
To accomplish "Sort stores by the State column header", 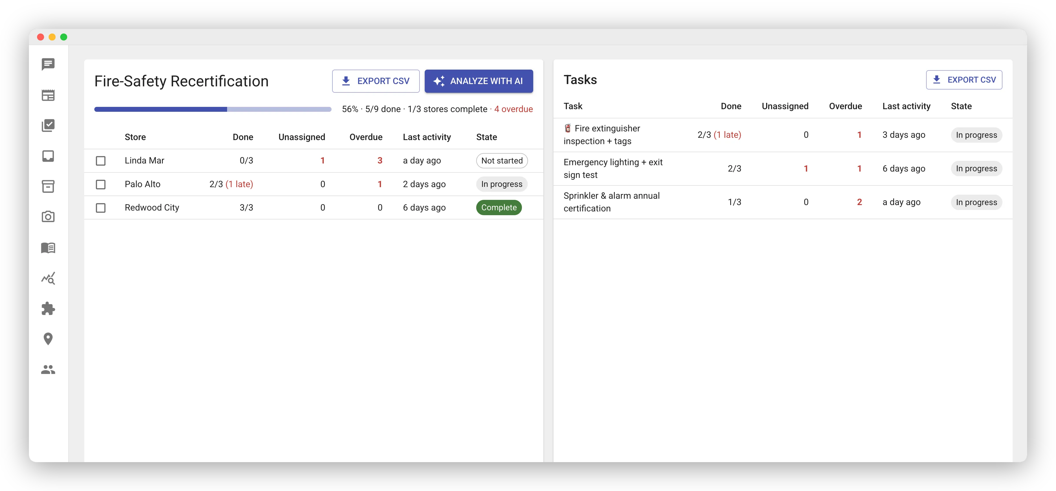I will (487, 137).
